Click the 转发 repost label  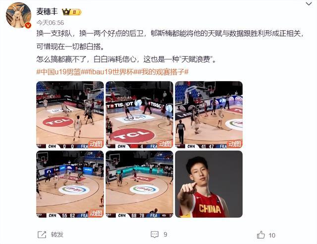click(x=57, y=235)
